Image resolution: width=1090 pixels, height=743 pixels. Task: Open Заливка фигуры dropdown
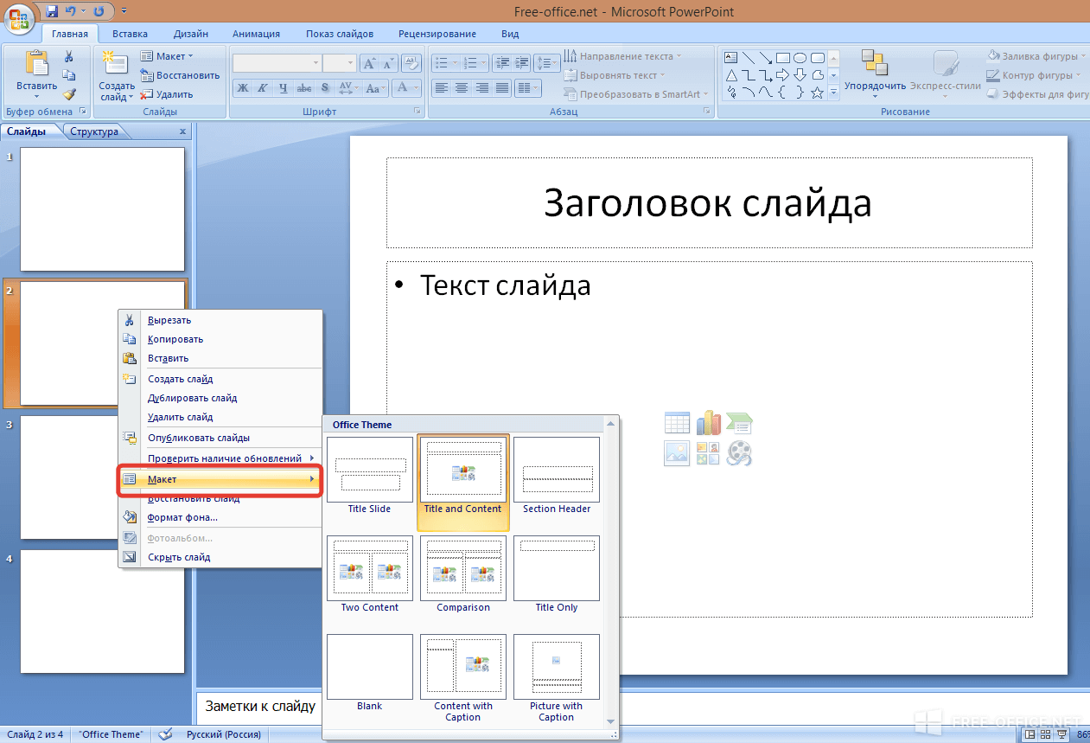tap(1037, 56)
